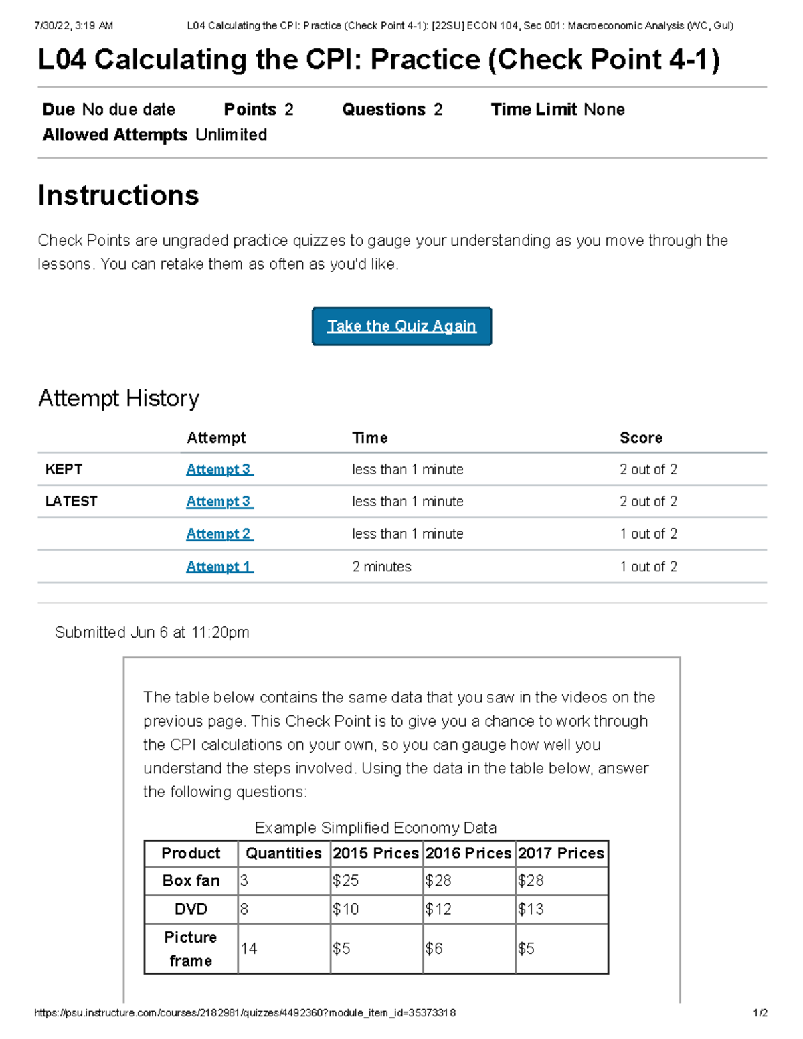This screenshot has width=803, height=1039.
Task: Click the Allowed Attempts Unlimited text
Action: pos(154,134)
